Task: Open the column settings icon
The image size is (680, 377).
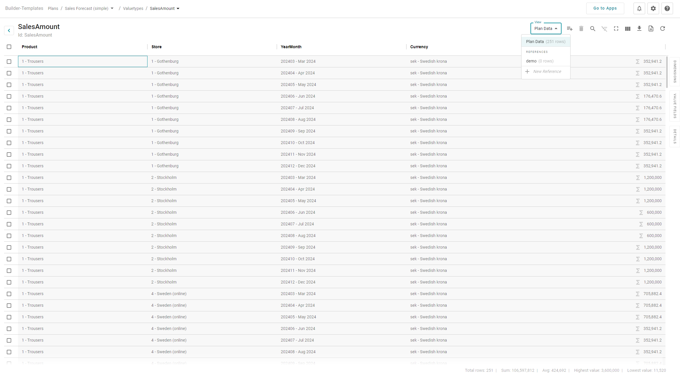Action: [x=627, y=28]
